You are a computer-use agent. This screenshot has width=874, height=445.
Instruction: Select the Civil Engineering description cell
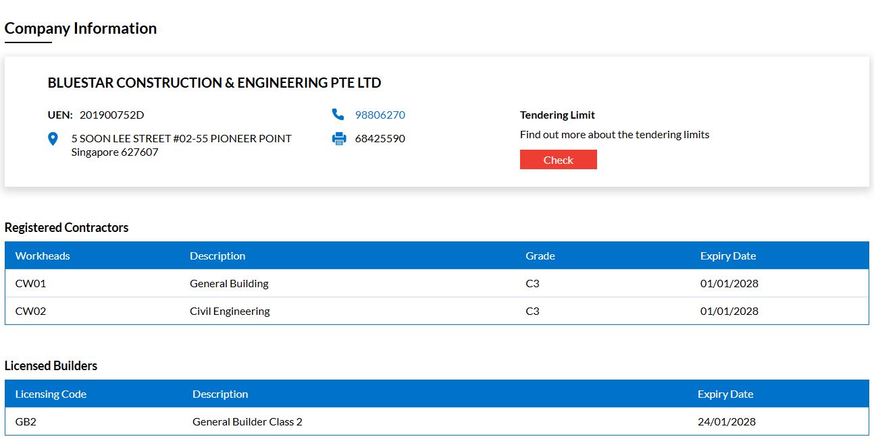tap(230, 311)
